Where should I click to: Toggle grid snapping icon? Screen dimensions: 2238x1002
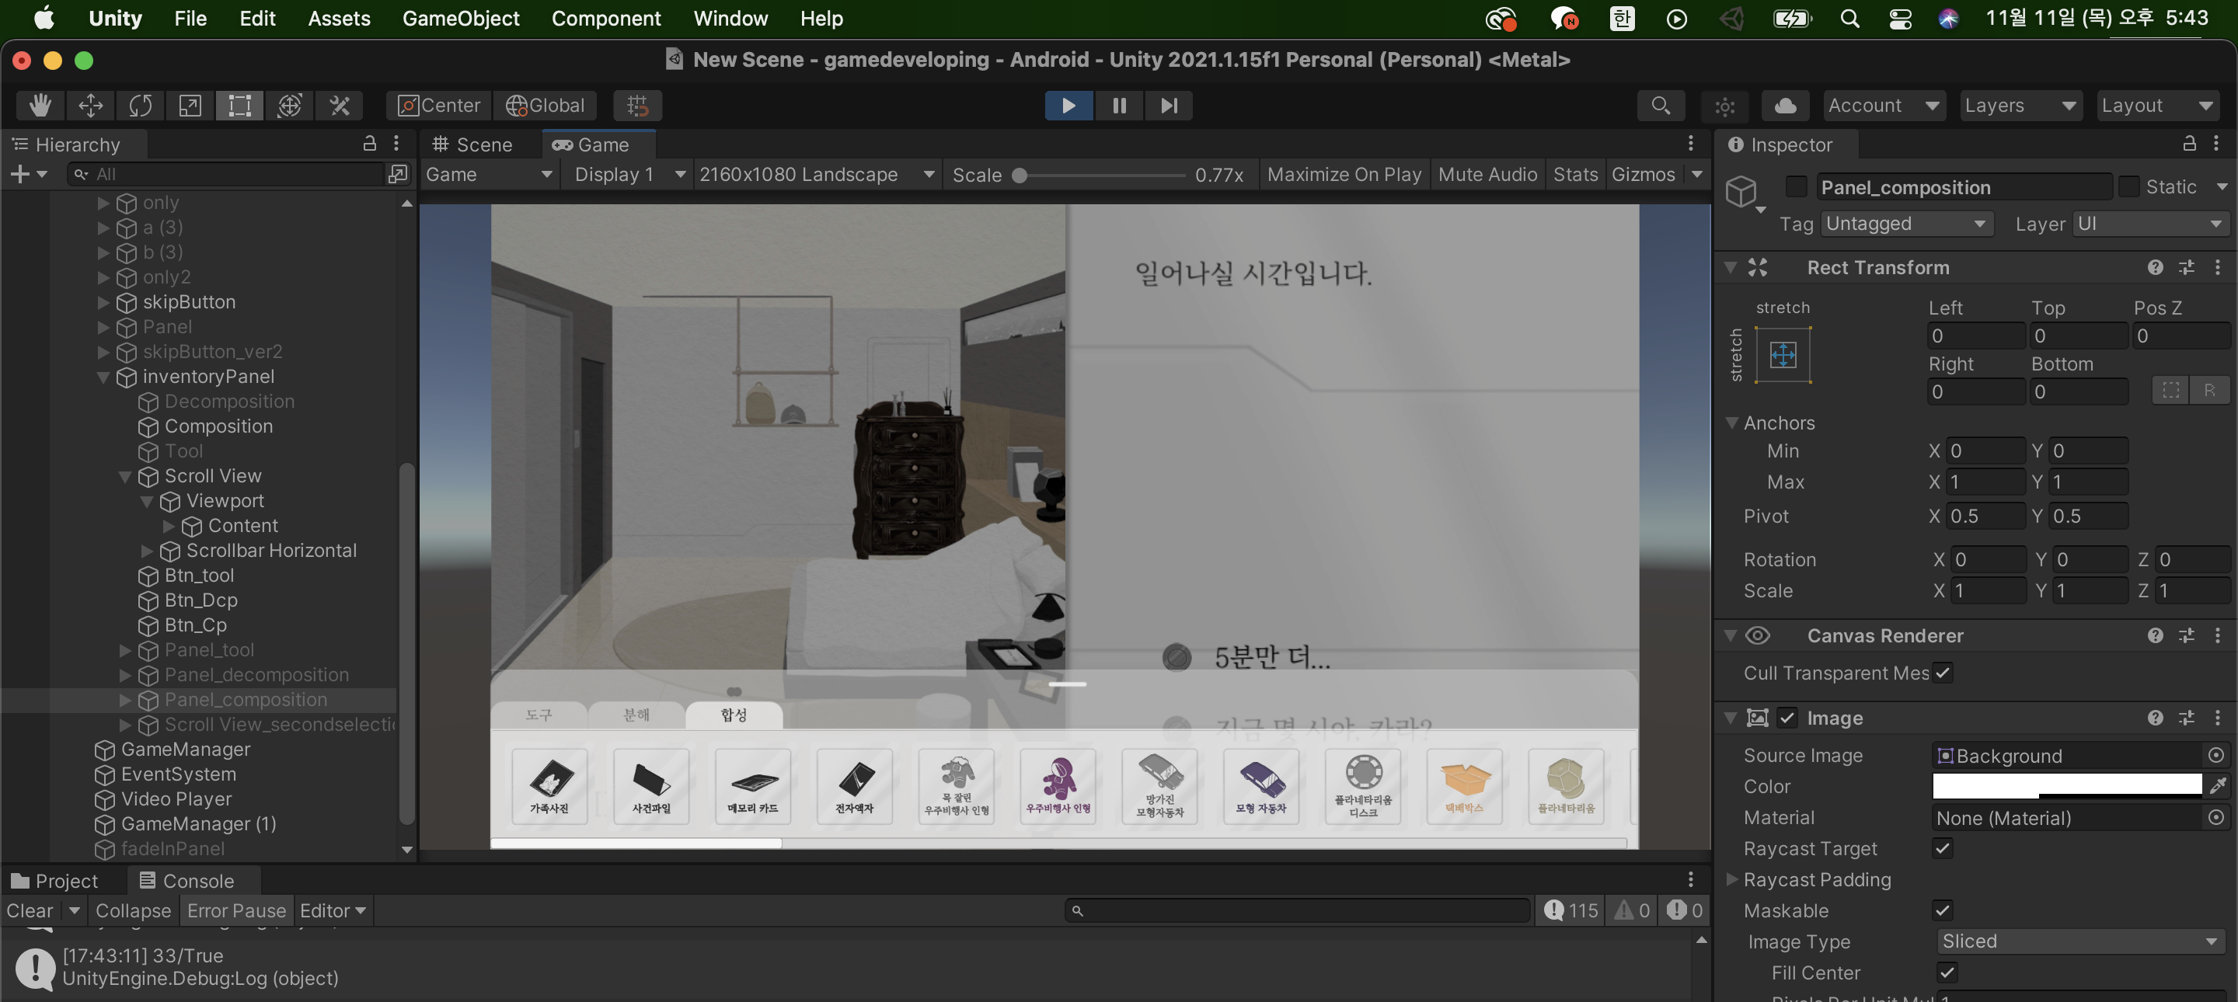[x=638, y=105]
